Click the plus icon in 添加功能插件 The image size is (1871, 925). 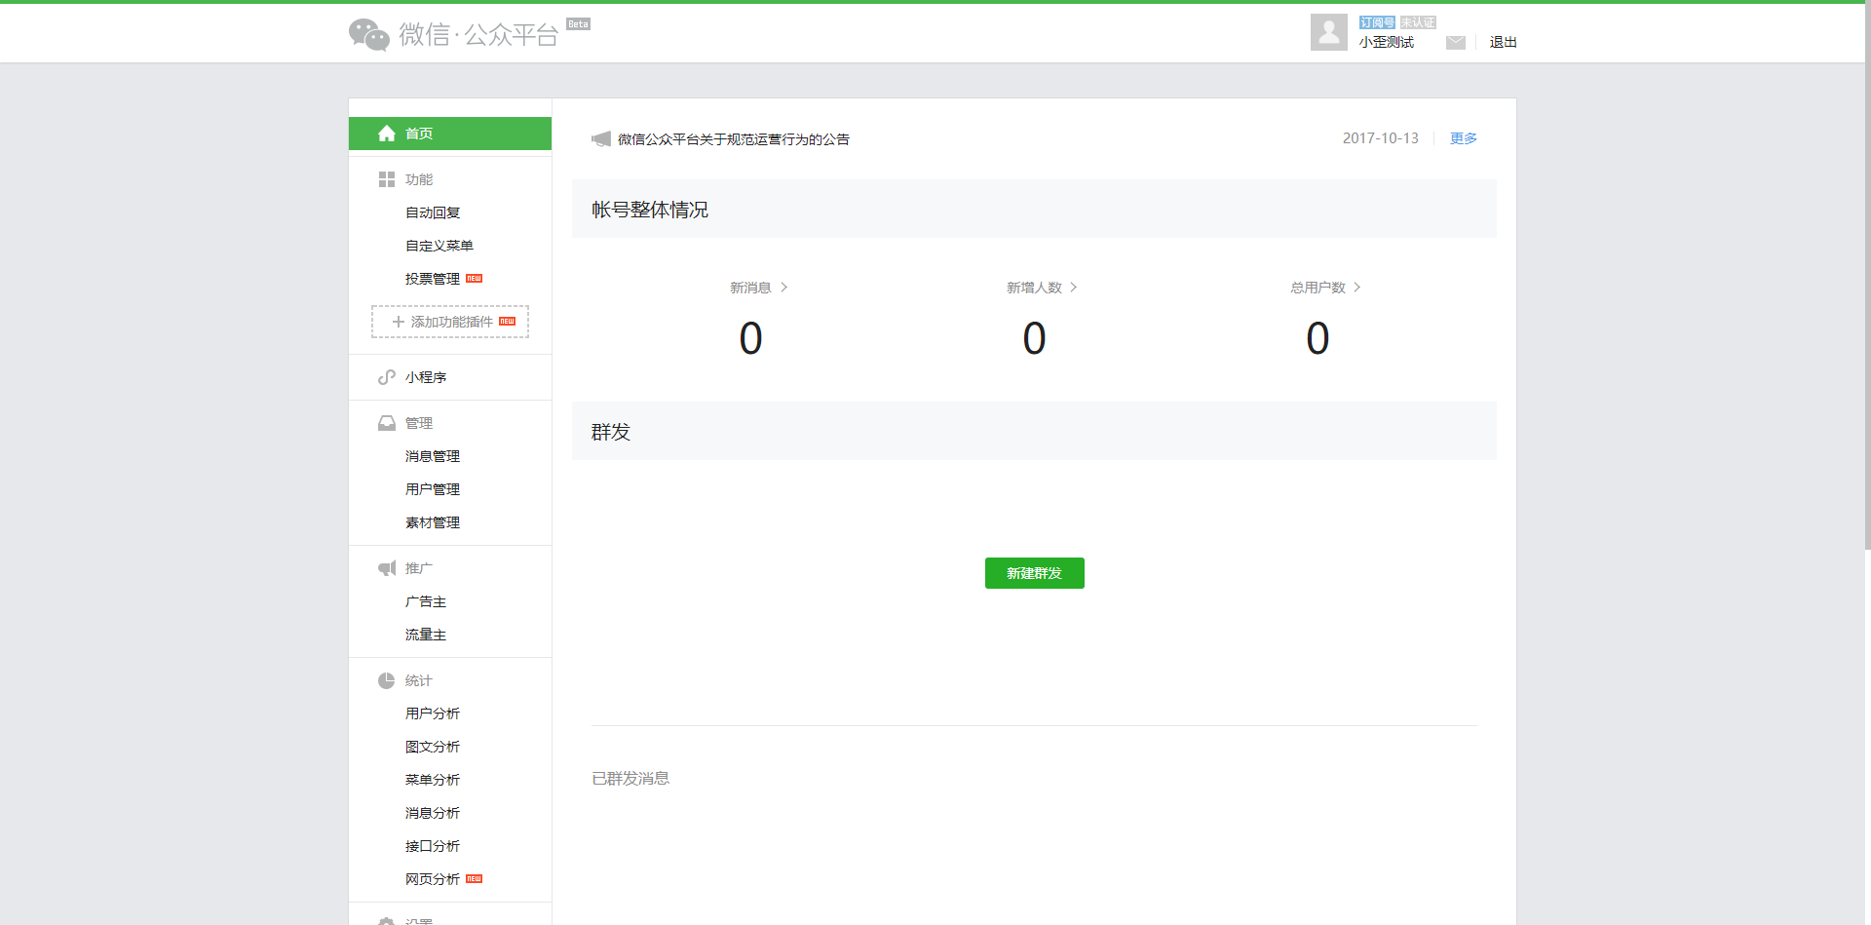(x=398, y=322)
